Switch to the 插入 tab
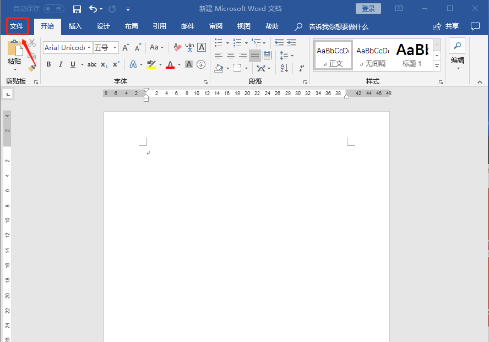The width and height of the screenshot is (489, 342). (x=75, y=26)
